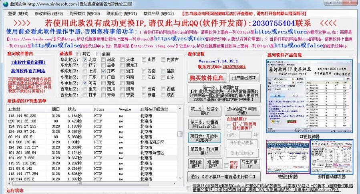Click 第二步: 验证全部IP button
Image resolution: width=360 pixels, height=194 pixels.
(x=205, y=111)
